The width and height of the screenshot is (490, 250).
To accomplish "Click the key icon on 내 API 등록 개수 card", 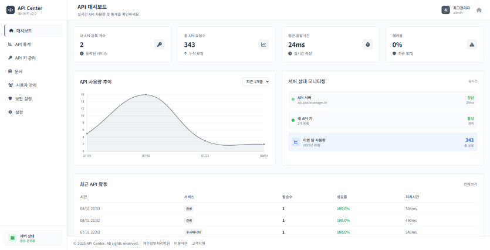I will point(159,44).
